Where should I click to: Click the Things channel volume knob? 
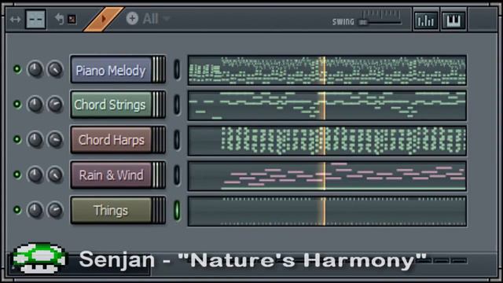click(x=55, y=210)
